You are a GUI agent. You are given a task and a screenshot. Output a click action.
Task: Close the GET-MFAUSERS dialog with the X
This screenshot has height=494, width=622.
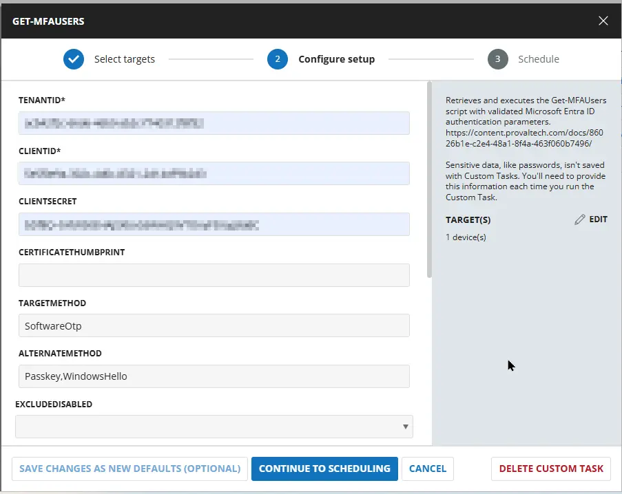[603, 21]
